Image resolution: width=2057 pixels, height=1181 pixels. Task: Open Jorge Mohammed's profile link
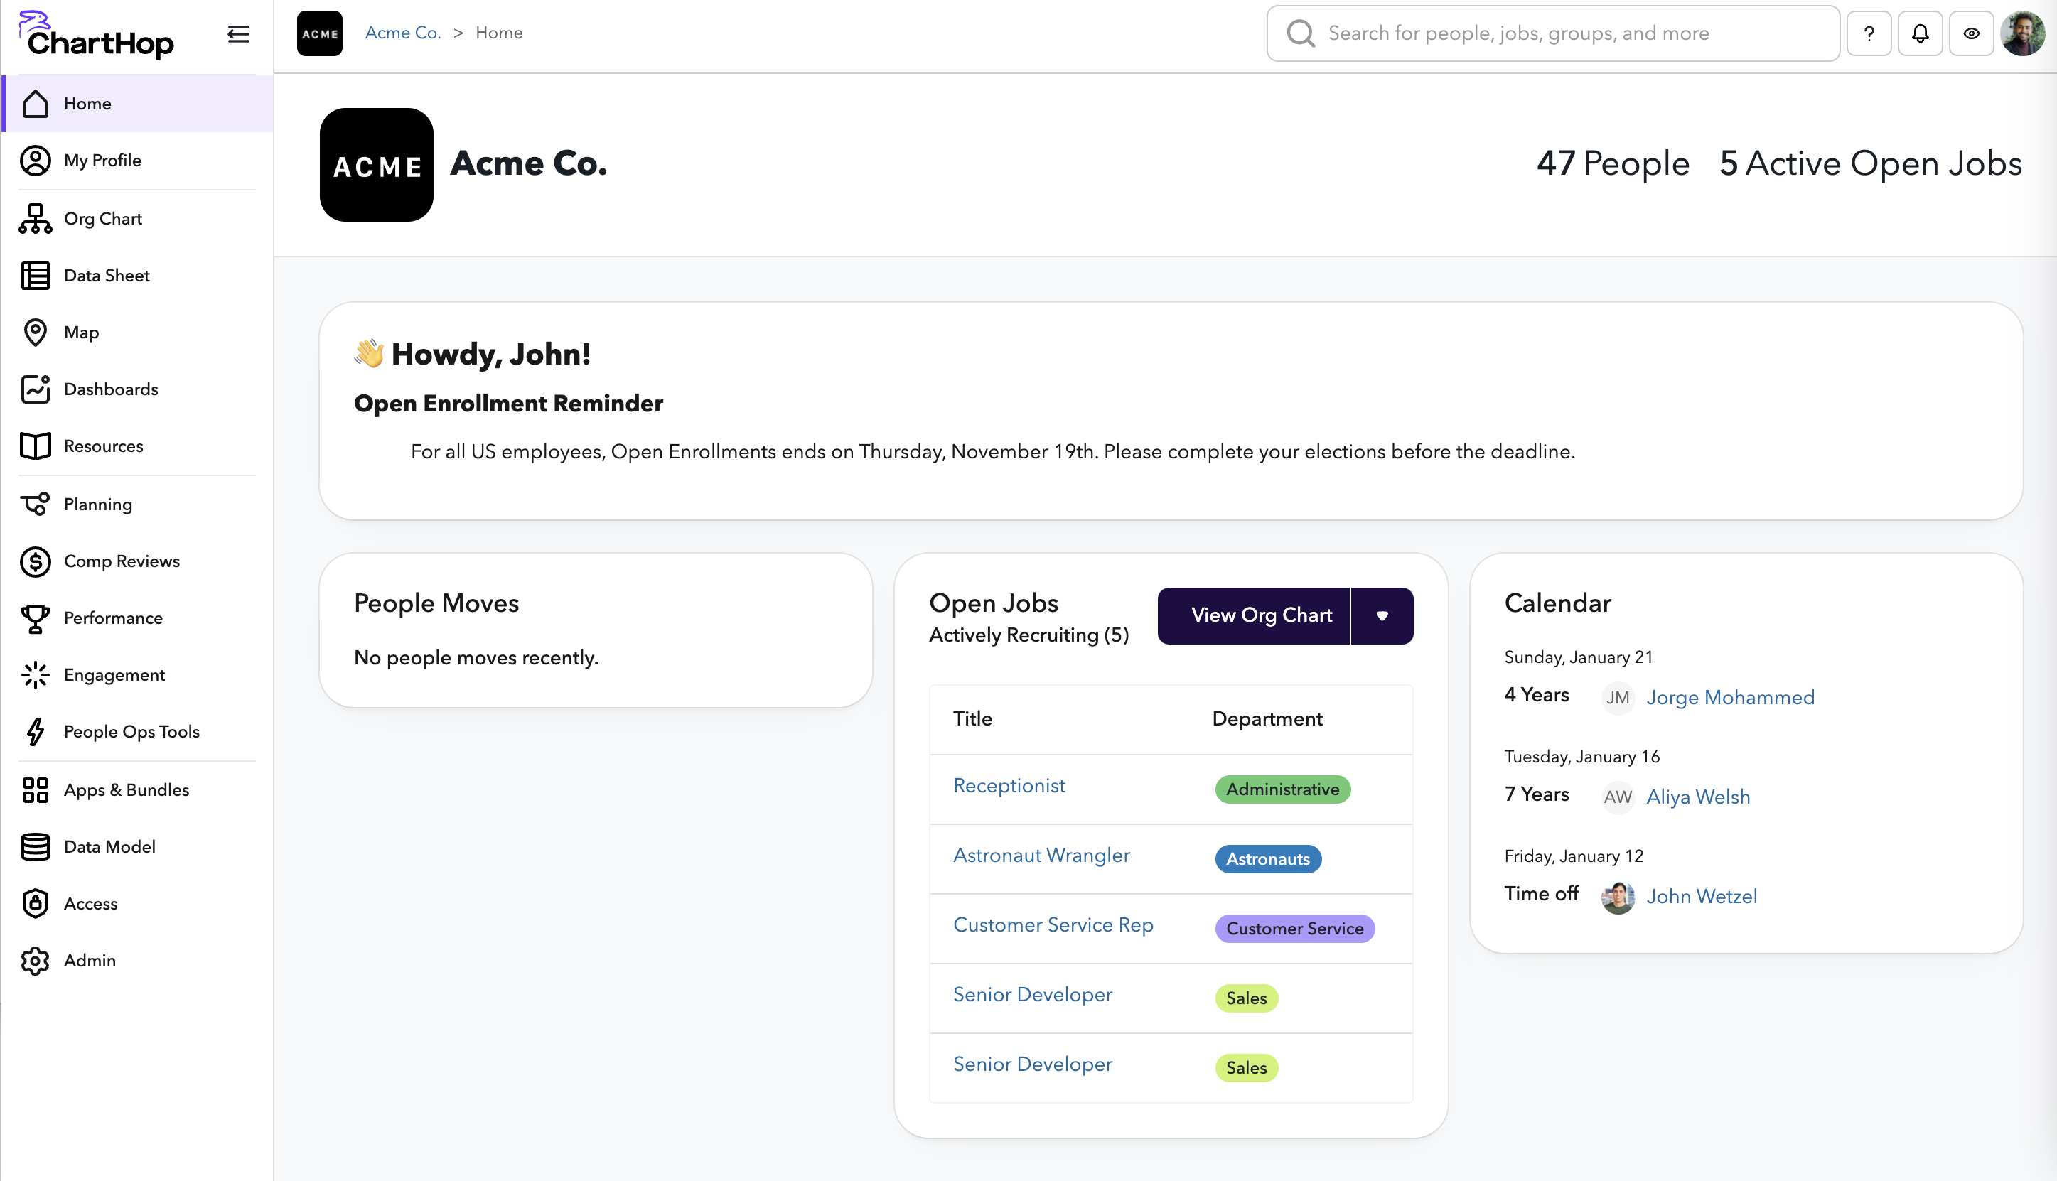tap(1729, 698)
